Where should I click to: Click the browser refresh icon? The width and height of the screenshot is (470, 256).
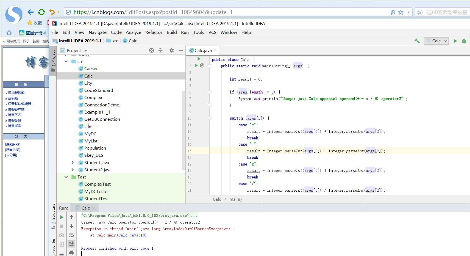click(x=41, y=12)
